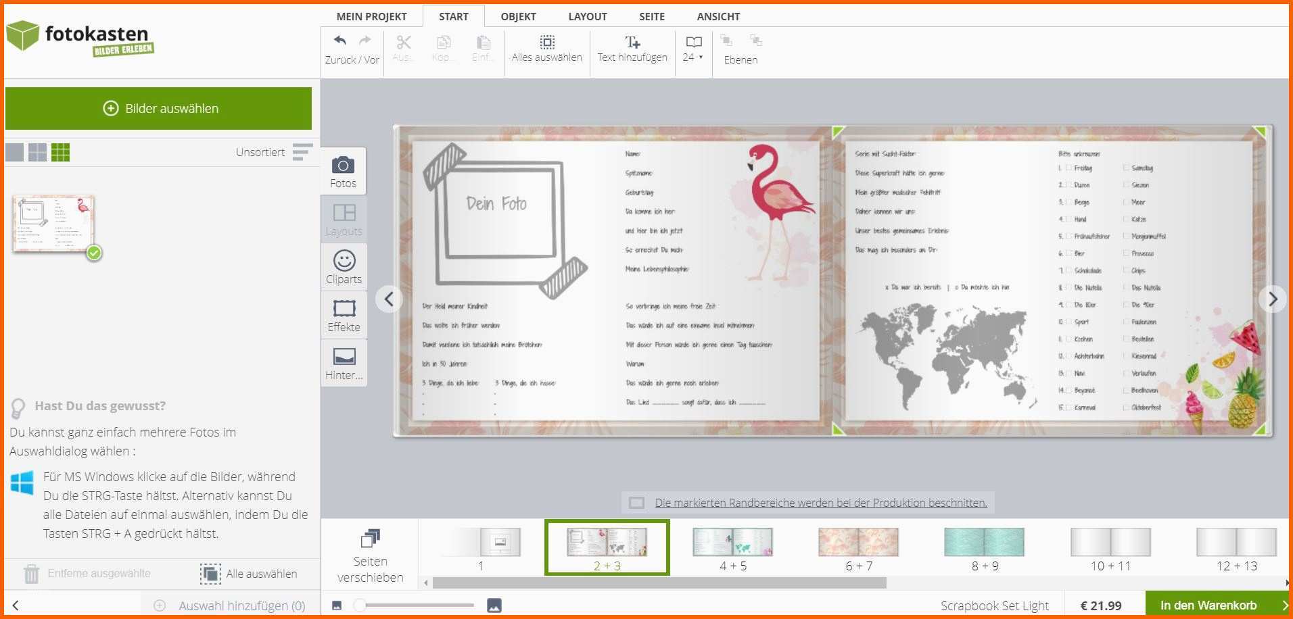Open the Layouts panel

[344, 220]
